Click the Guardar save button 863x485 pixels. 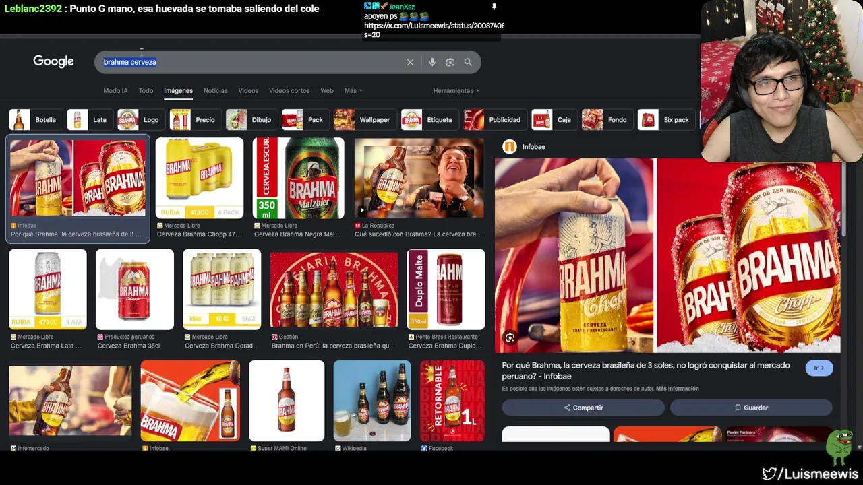click(x=751, y=408)
